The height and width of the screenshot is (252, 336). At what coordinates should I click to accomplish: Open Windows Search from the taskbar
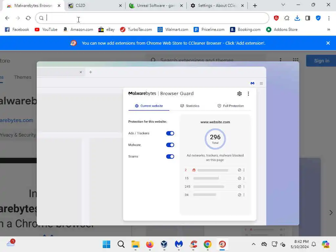[121, 244]
